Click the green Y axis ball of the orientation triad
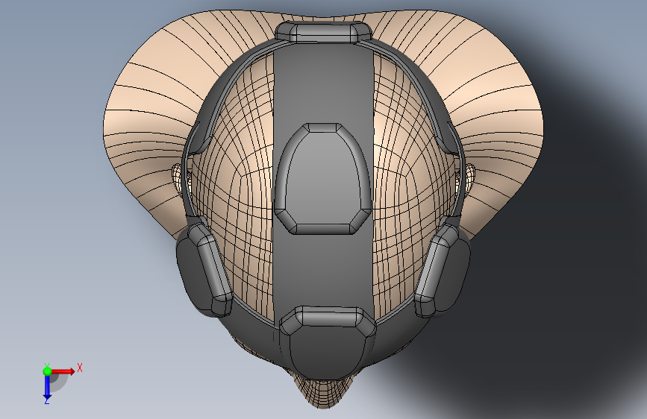 point(47,371)
